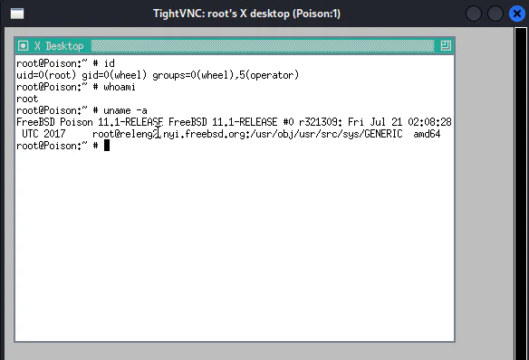Click the black vertical scrollbar on right
The width and height of the screenshot is (529, 360).
coord(522,194)
